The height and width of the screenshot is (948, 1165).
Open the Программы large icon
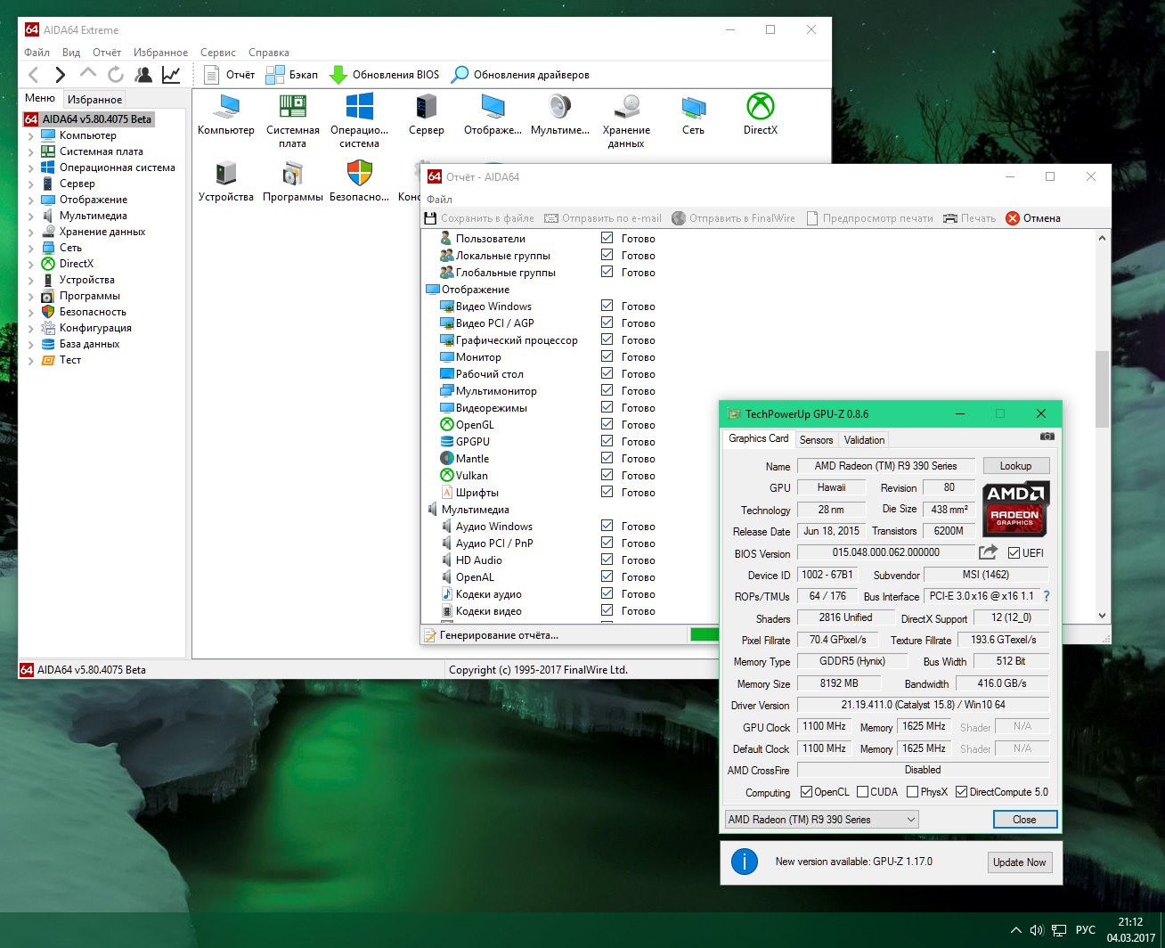pyautogui.click(x=293, y=181)
